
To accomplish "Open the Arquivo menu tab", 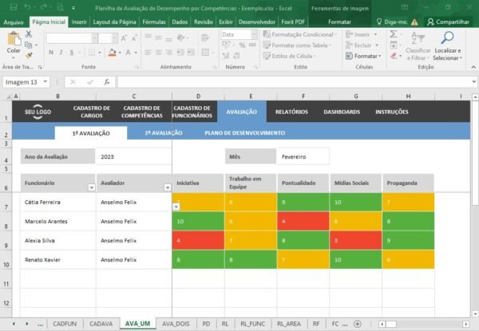I will click(x=14, y=22).
